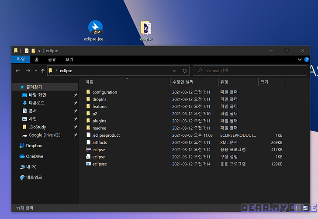The height and width of the screenshot is (219, 318).
Task: Go back with the left arrow
Action: click(17, 71)
